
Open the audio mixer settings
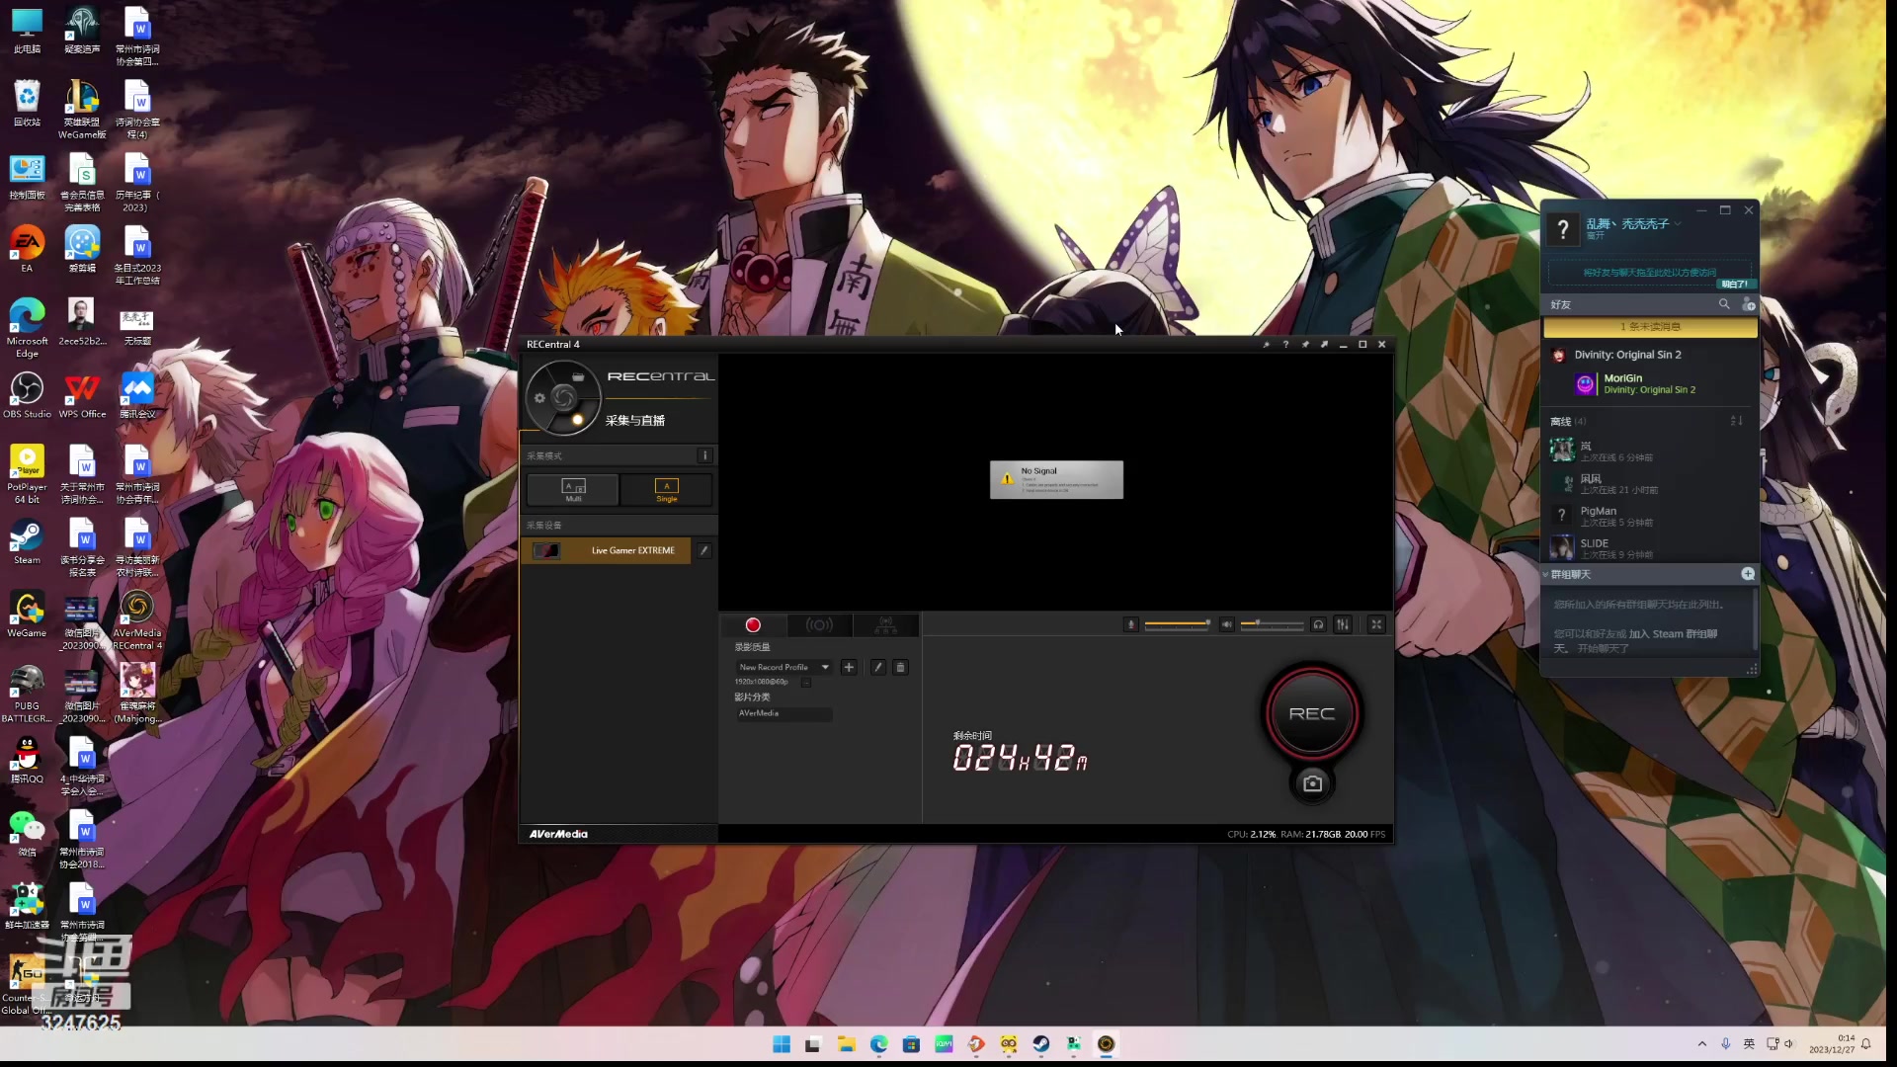[1343, 624]
